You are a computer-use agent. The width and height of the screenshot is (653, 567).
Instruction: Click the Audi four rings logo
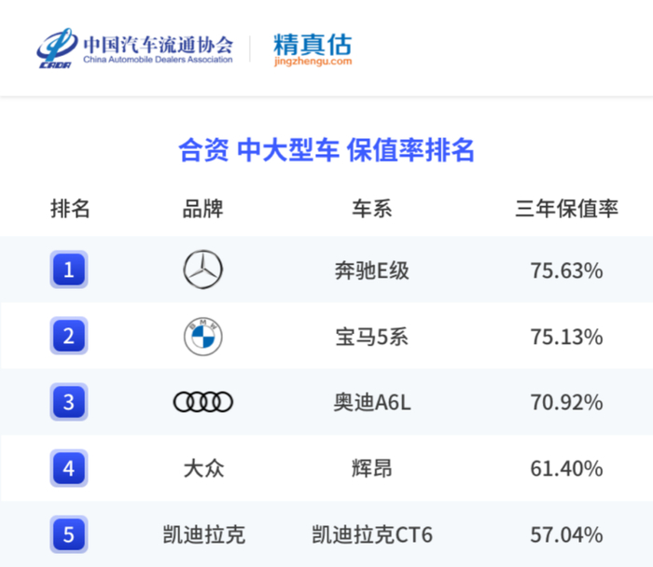coord(203,402)
